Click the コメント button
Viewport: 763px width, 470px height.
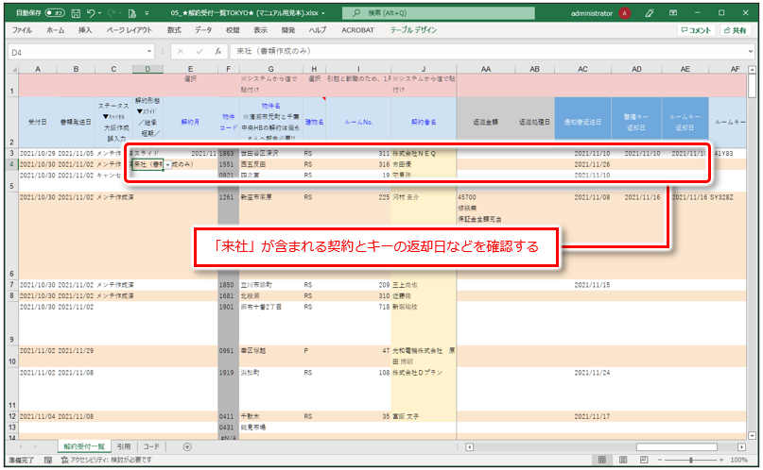(x=696, y=30)
